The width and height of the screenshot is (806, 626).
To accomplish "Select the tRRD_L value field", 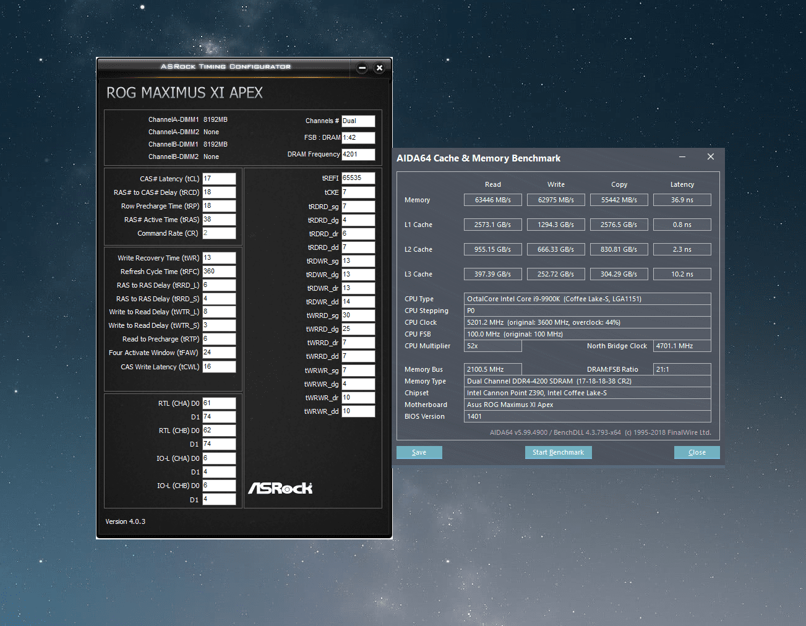I will click(x=219, y=285).
